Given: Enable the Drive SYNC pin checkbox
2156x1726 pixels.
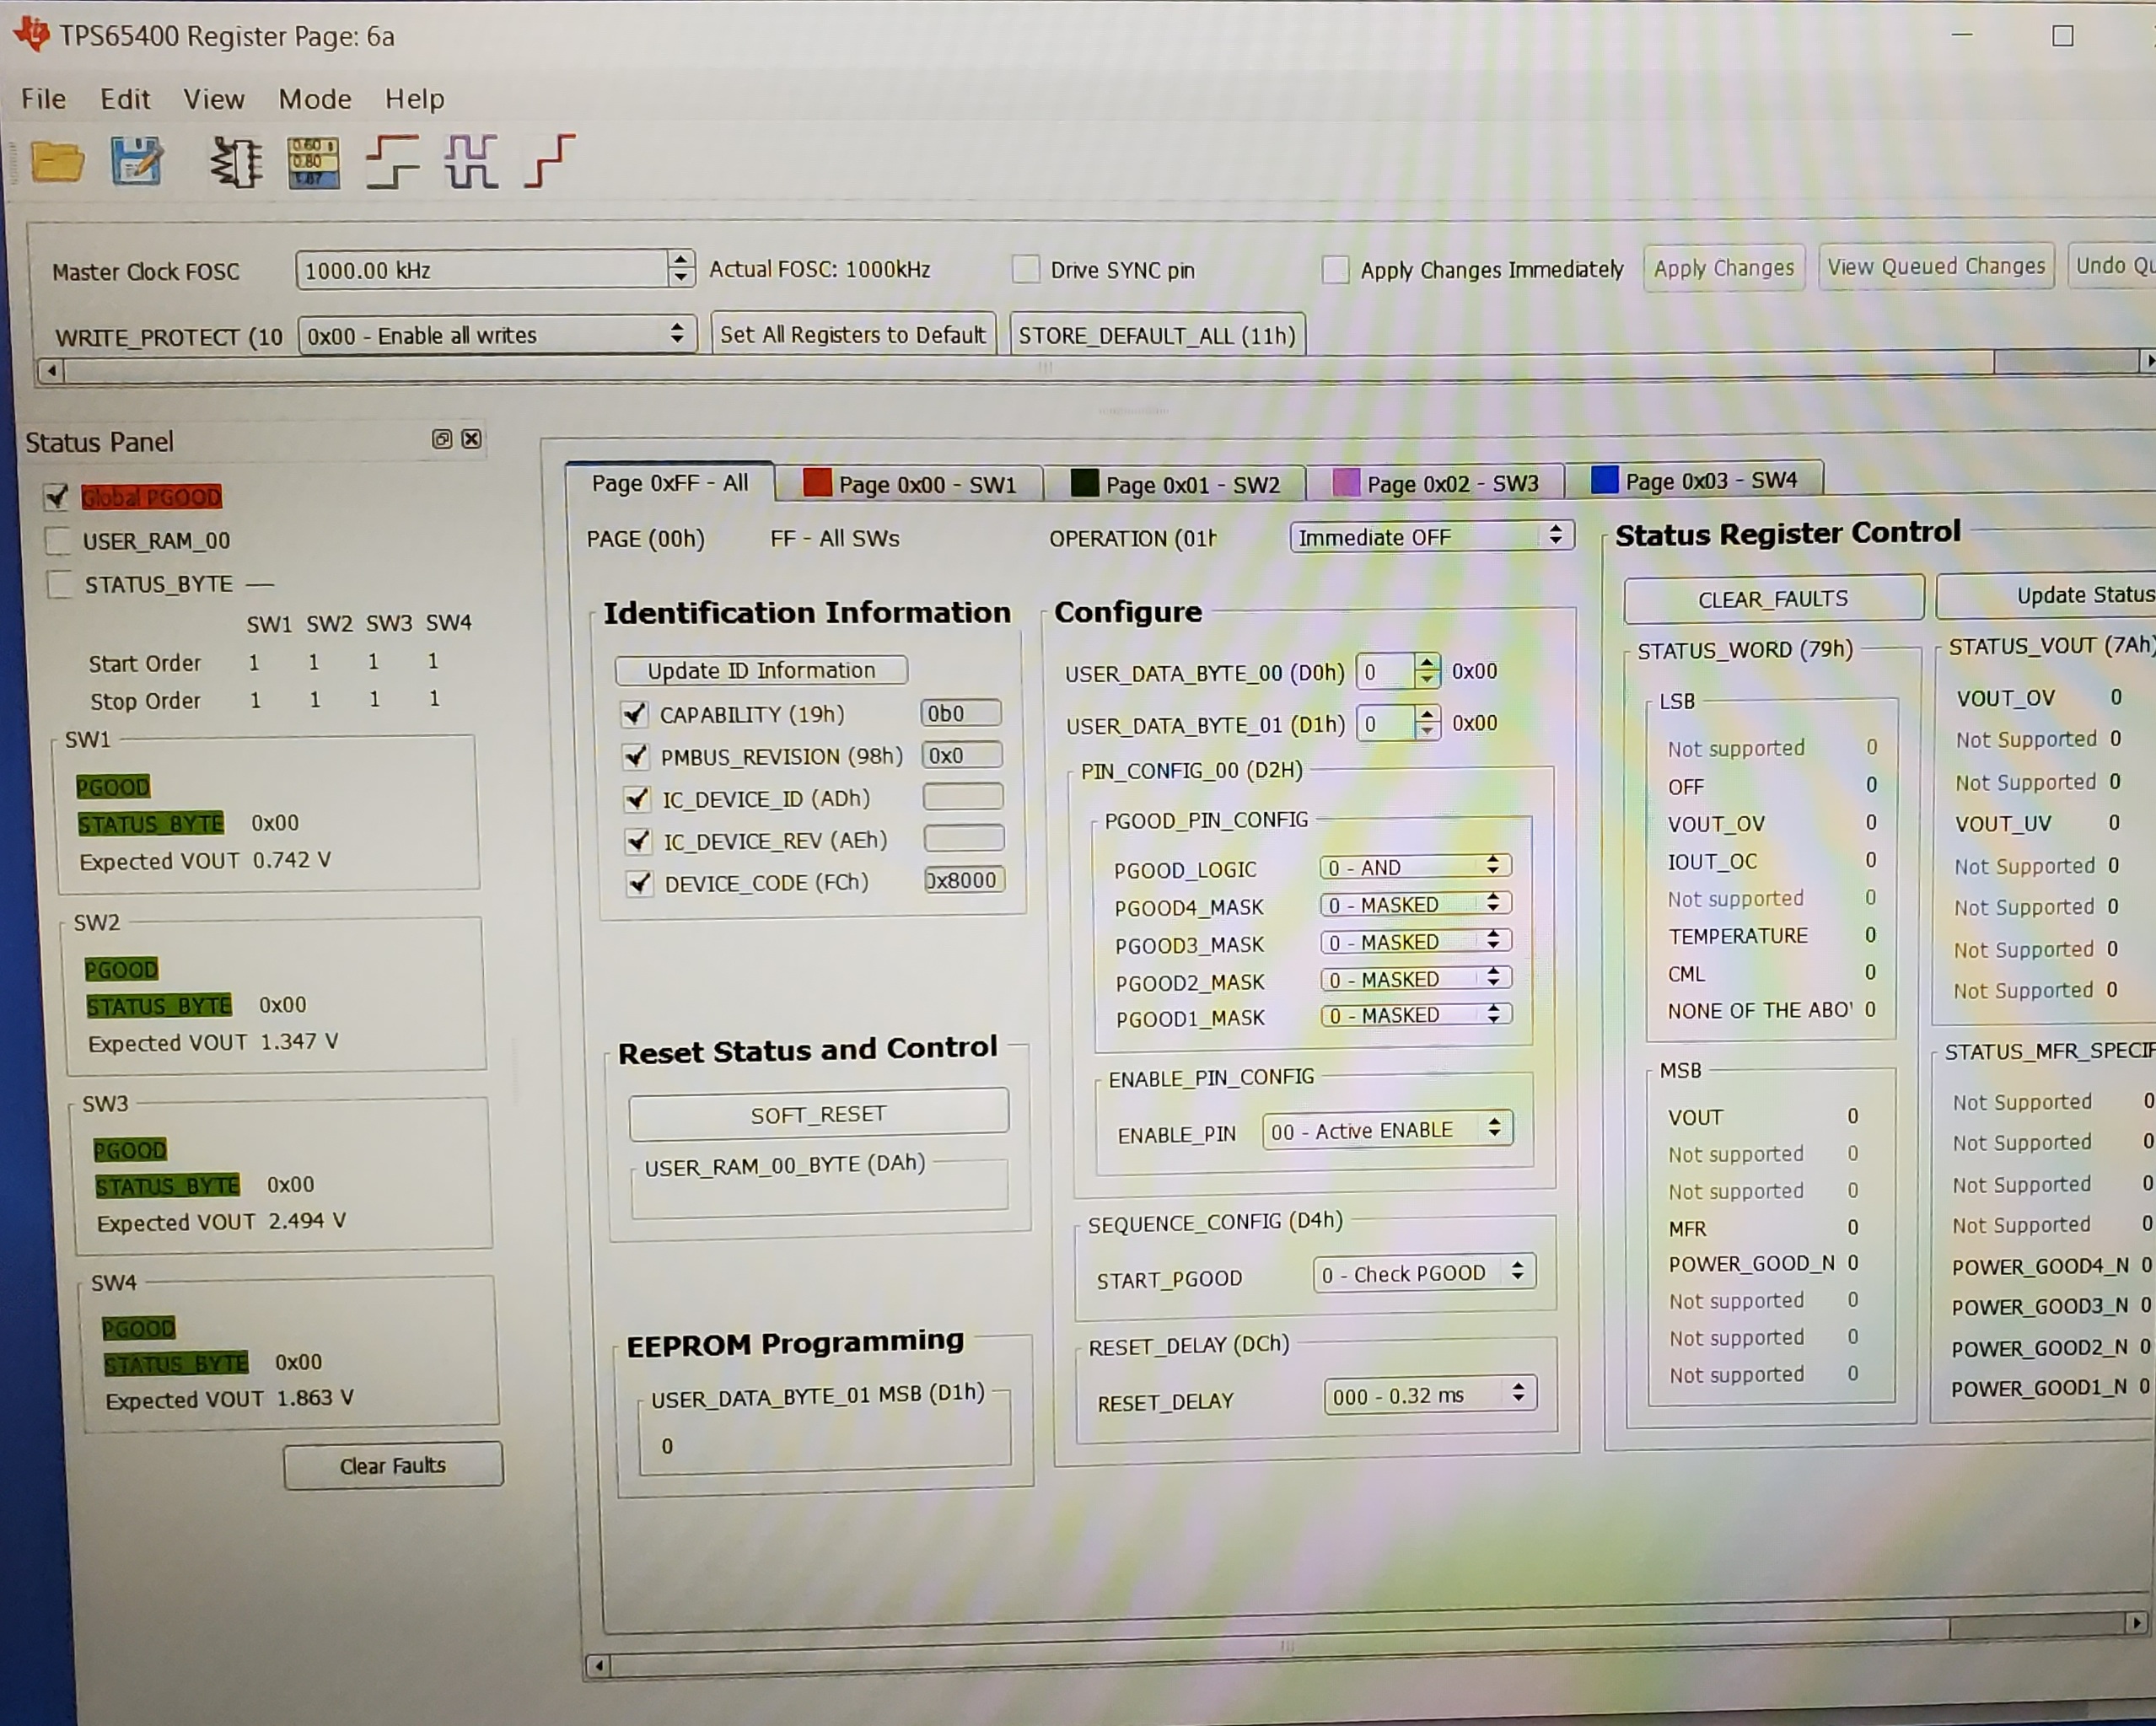Looking at the screenshot, I should pos(1025,269).
